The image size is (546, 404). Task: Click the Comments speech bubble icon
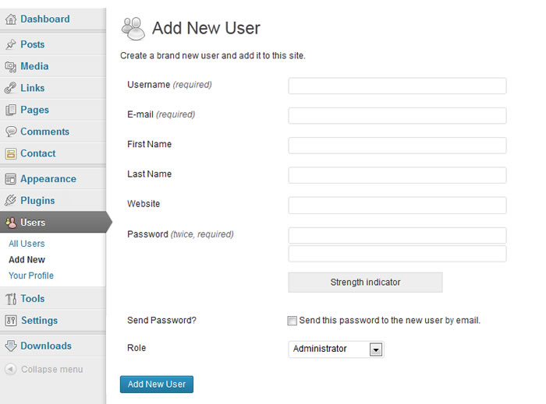(x=11, y=132)
